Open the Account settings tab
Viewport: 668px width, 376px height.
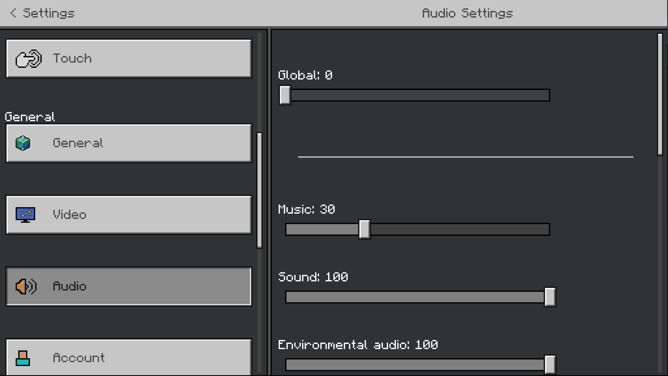(128, 357)
